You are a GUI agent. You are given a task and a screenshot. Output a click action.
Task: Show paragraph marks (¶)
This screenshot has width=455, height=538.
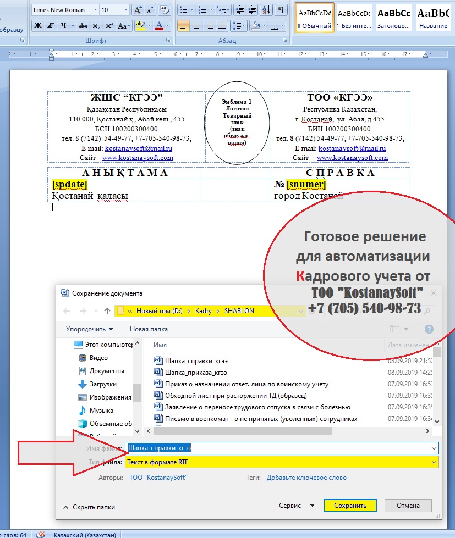(x=281, y=10)
